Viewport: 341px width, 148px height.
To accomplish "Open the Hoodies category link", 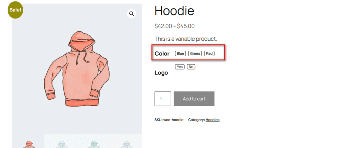I will pyautogui.click(x=212, y=120).
